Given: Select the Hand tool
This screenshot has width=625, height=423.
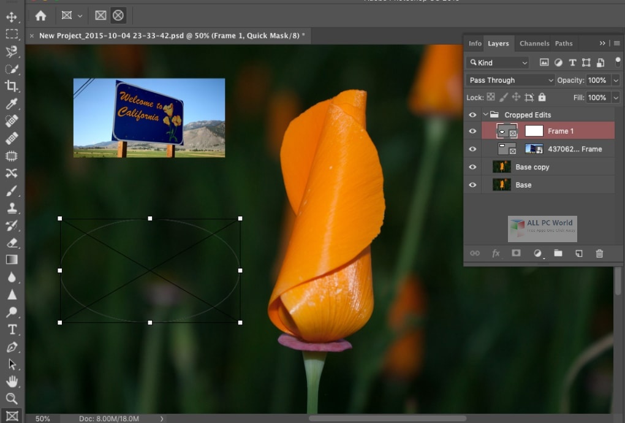Looking at the screenshot, I should [x=12, y=381].
